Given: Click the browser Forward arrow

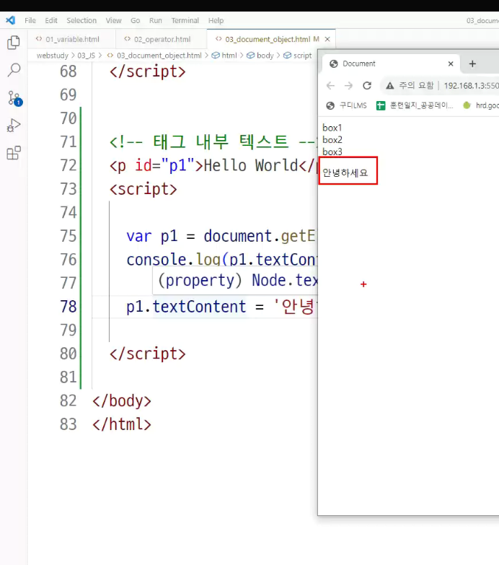Looking at the screenshot, I should pos(348,86).
